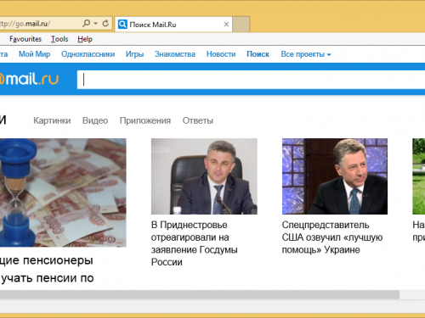The image size is (425, 318).
Task: Open the hourglass and banknotes news image
Action: 63,192
